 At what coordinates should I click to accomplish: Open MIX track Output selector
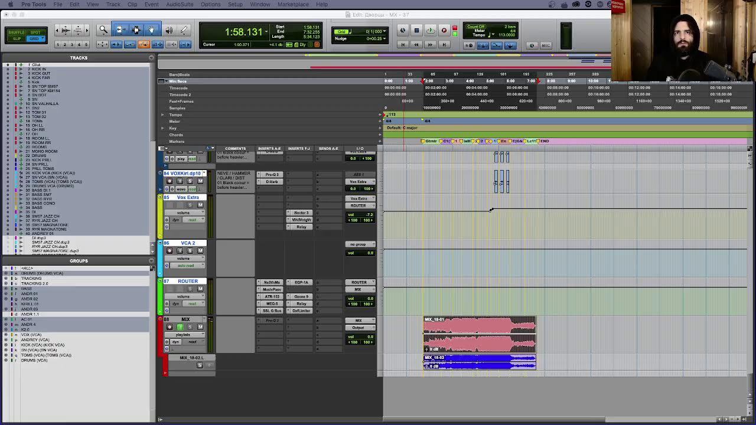359,328
